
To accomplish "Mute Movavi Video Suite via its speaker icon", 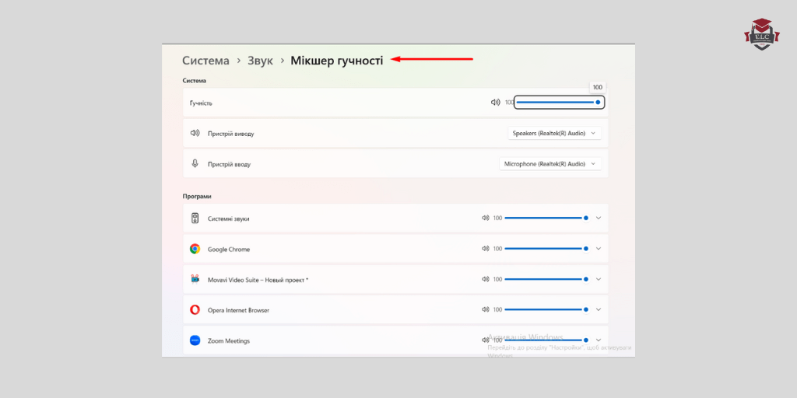I will click(486, 279).
